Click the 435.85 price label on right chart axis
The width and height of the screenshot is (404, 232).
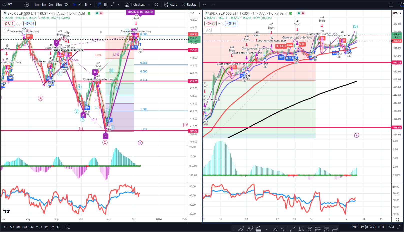(397, 127)
